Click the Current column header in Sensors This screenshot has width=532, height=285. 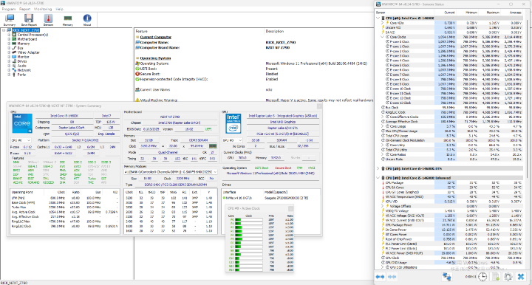pyautogui.click(x=449, y=13)
